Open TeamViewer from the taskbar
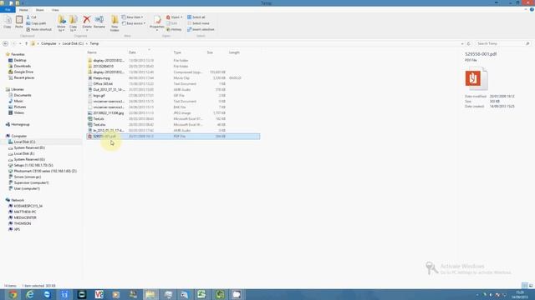The image size is (535, 300). click(x=47, y=294)
